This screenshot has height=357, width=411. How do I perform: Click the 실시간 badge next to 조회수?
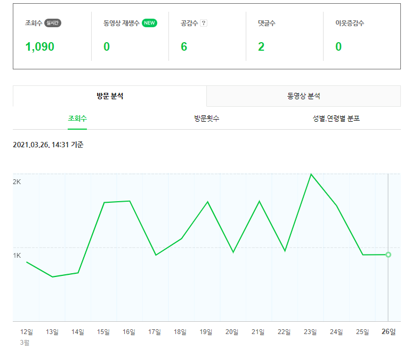pos(53,23)
